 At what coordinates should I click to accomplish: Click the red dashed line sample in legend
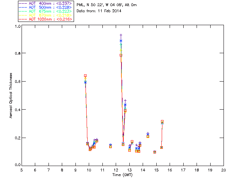click(x=23, y=19)
